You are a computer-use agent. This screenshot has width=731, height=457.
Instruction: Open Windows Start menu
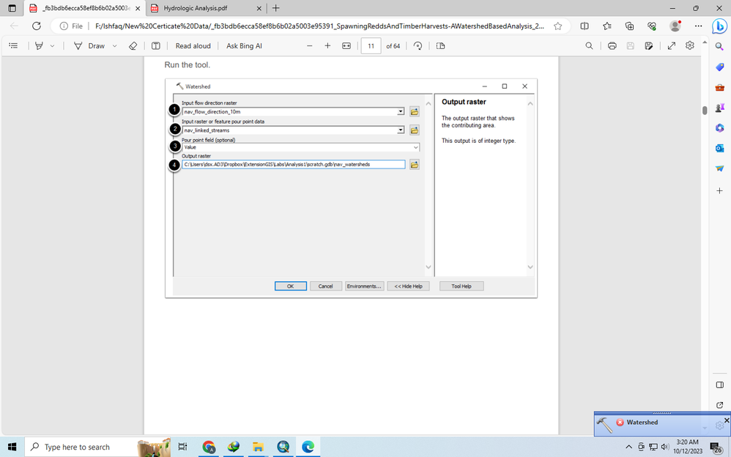(x=12, y=447)
